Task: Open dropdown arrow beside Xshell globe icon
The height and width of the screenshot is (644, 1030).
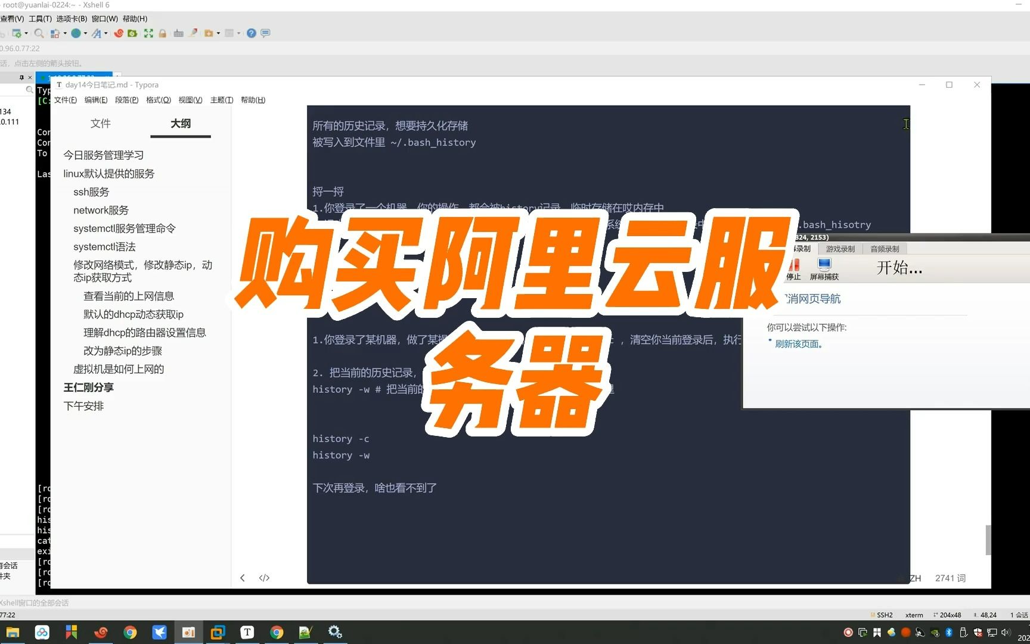Action: click(x=85, y=33)
